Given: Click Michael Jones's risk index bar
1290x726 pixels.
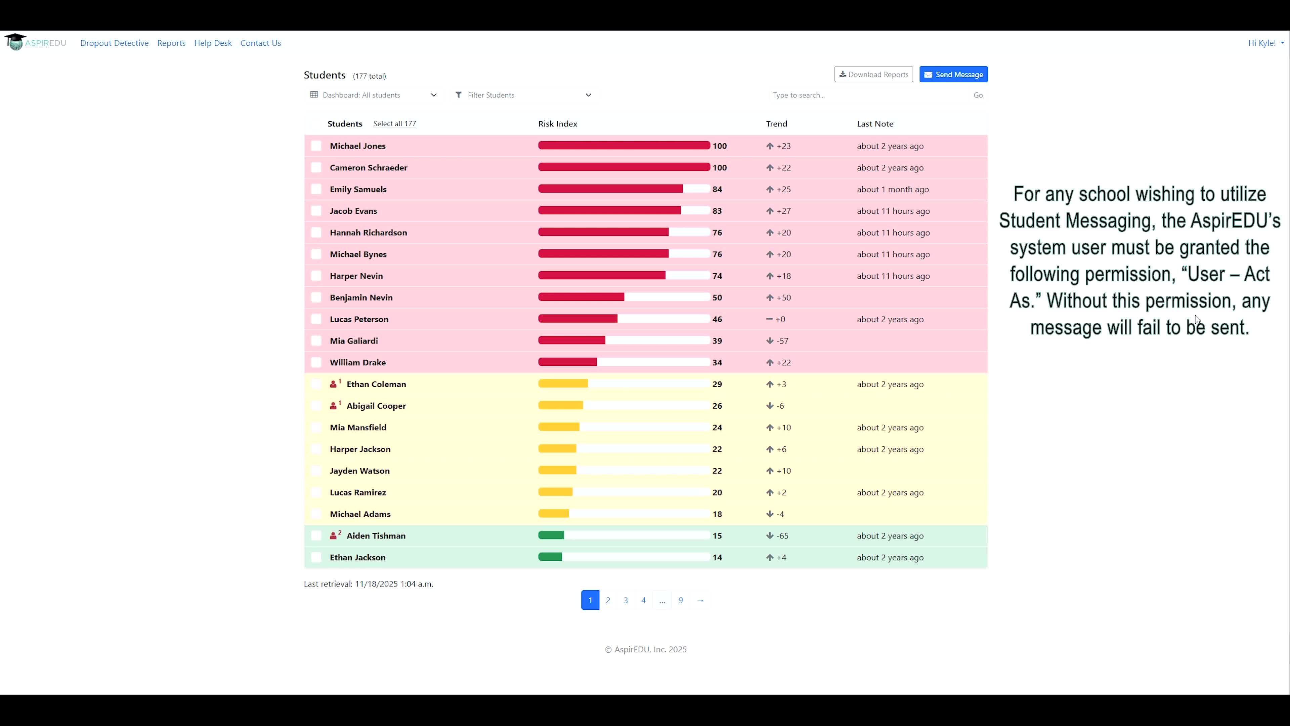Looking at the screenshot, I should click(x=624, y=146).
